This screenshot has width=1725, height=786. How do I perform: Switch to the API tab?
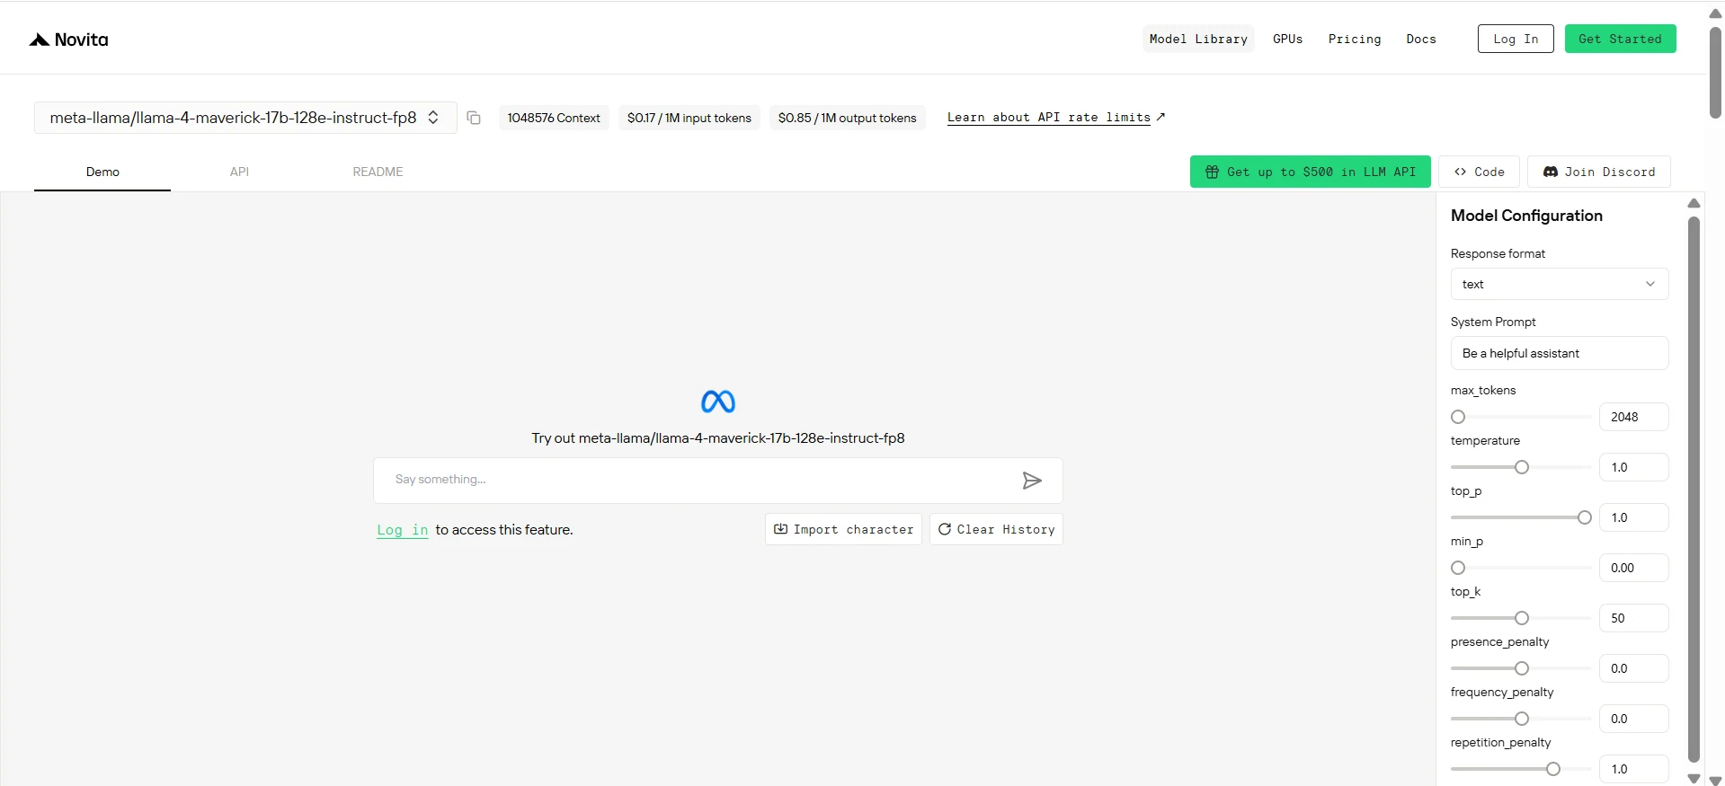[x=239, y=172]
